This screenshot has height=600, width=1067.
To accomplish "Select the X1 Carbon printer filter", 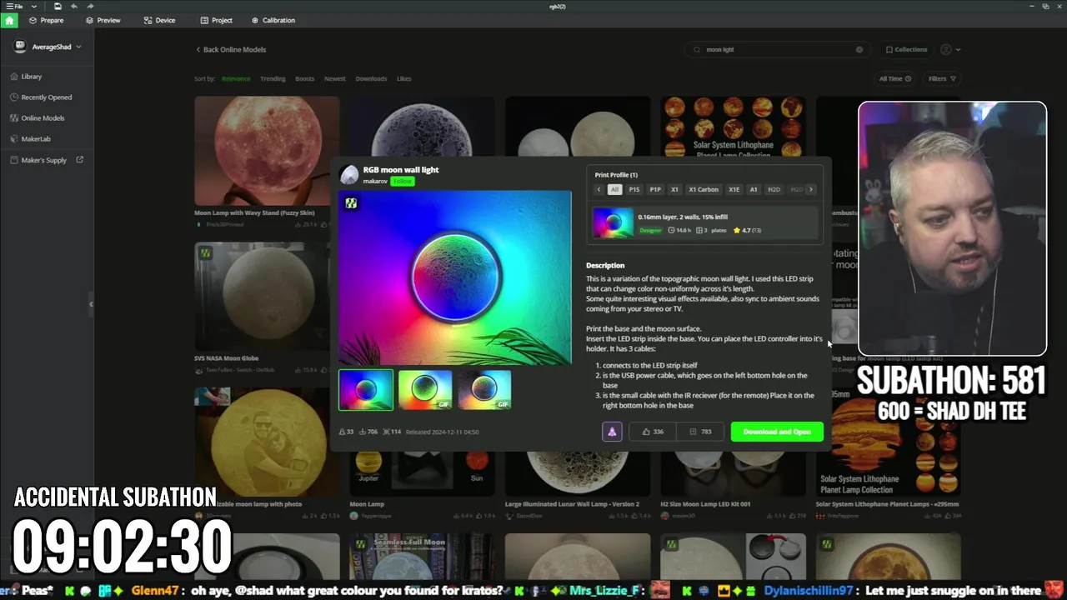I will [x=704, y=189].
